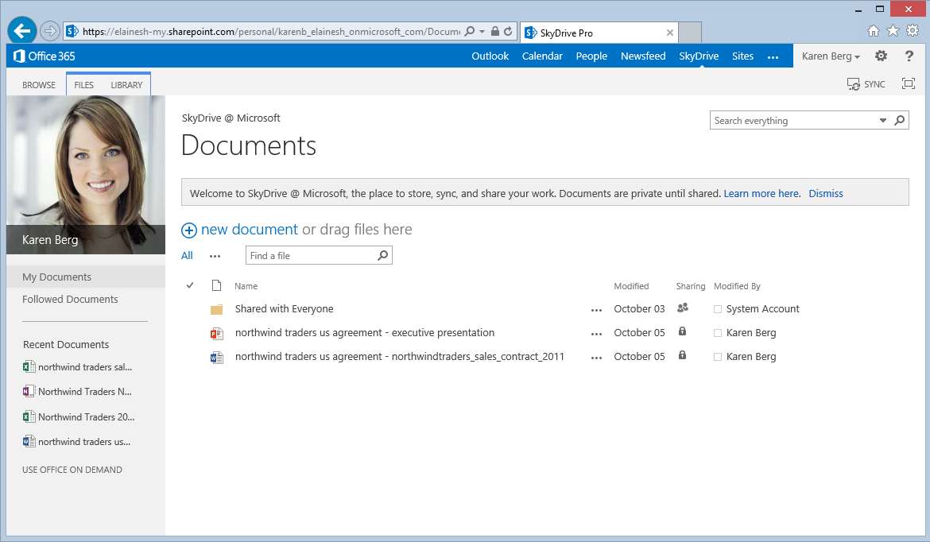Switch to the FILES ribbon tab
This screenshot has width=930, height=542.
tap(83, 85)
